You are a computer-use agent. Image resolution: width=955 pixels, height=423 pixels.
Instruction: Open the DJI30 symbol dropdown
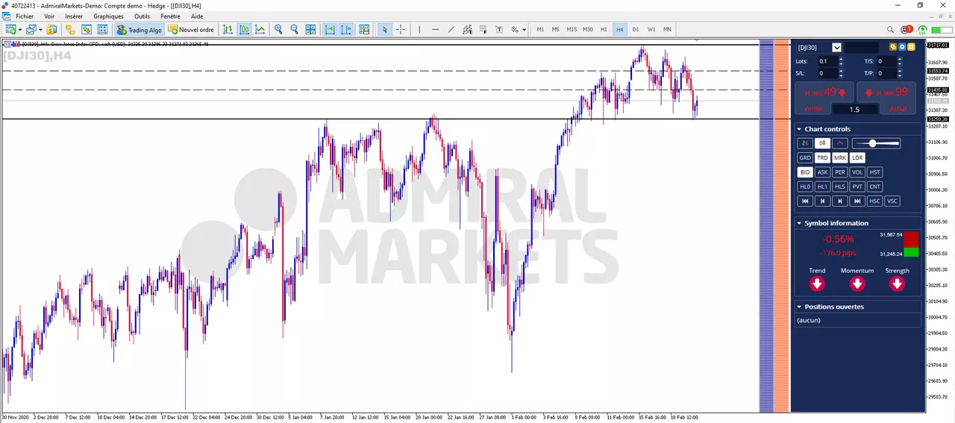(x=836, y=47)
